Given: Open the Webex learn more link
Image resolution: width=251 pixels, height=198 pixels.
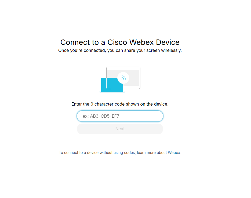Looking at the screenshot, I should (x=174, y=153).
